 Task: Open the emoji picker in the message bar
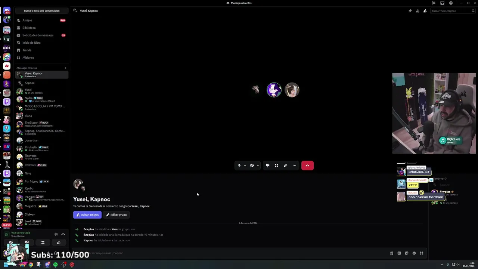(414, 253)
